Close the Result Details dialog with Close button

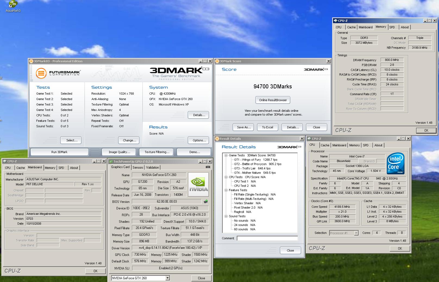[290, 250]
